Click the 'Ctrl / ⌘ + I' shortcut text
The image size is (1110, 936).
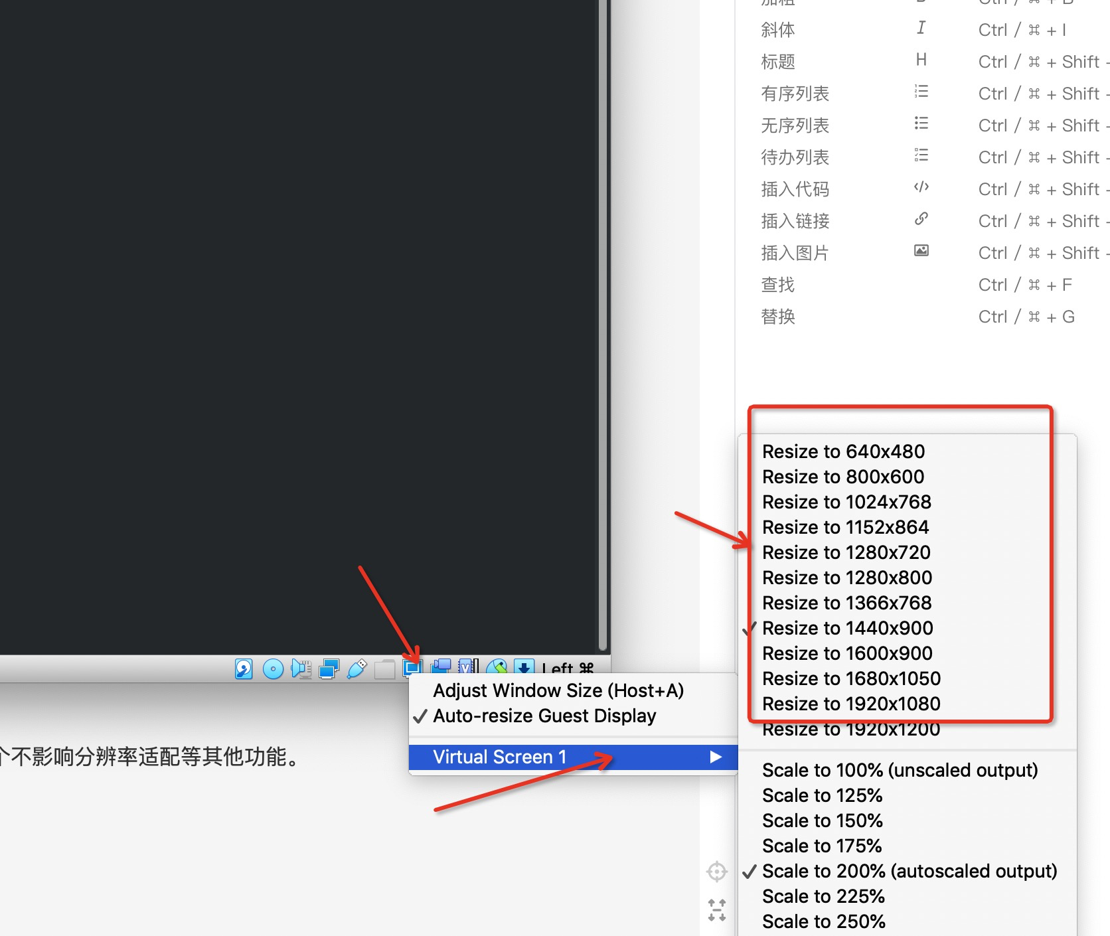coord(1022,30)
